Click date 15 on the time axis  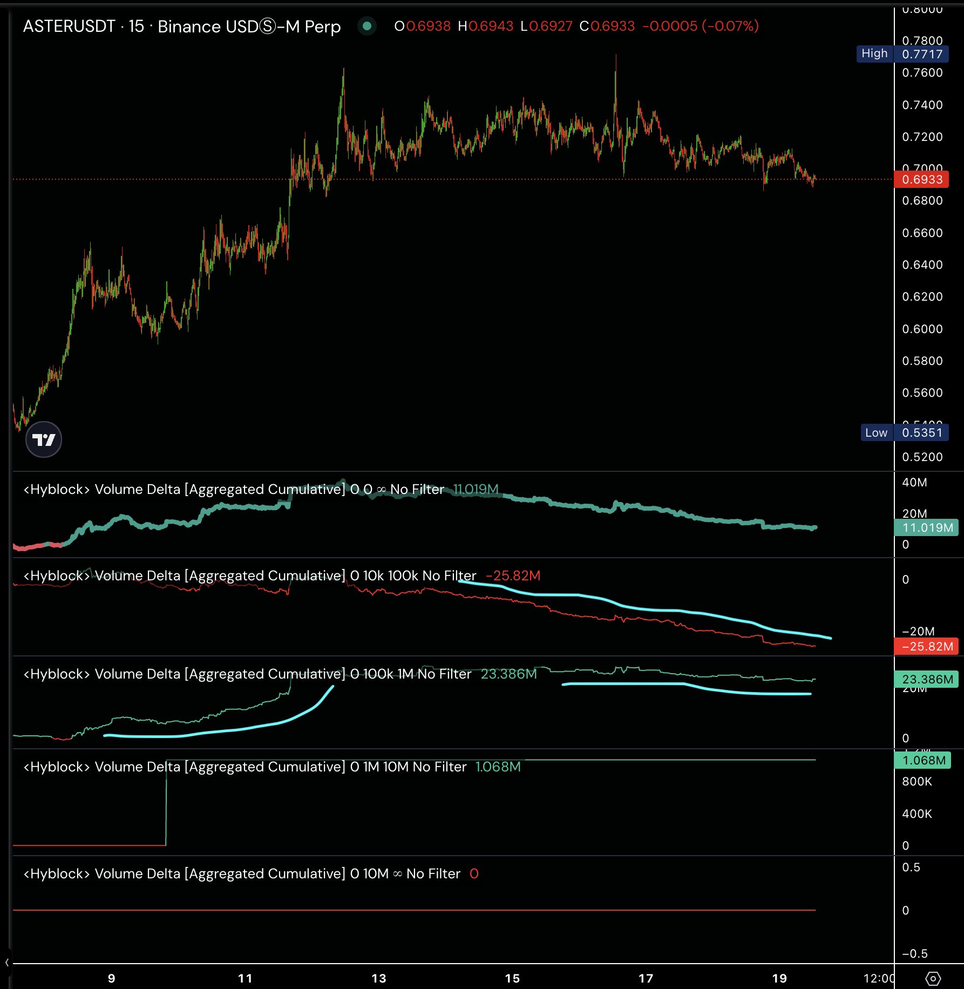(512, 978)
